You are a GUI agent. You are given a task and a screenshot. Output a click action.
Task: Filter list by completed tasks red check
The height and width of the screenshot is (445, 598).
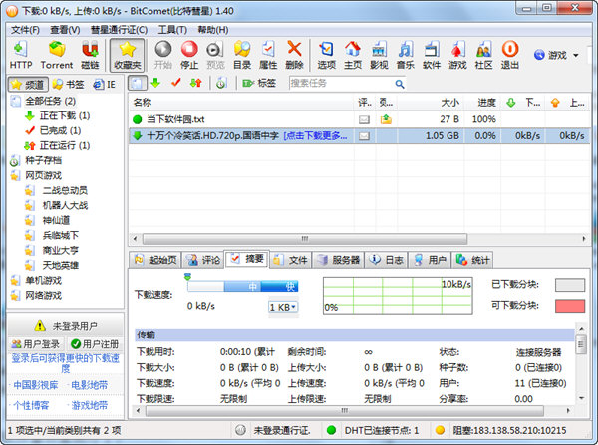pos(175,83)
